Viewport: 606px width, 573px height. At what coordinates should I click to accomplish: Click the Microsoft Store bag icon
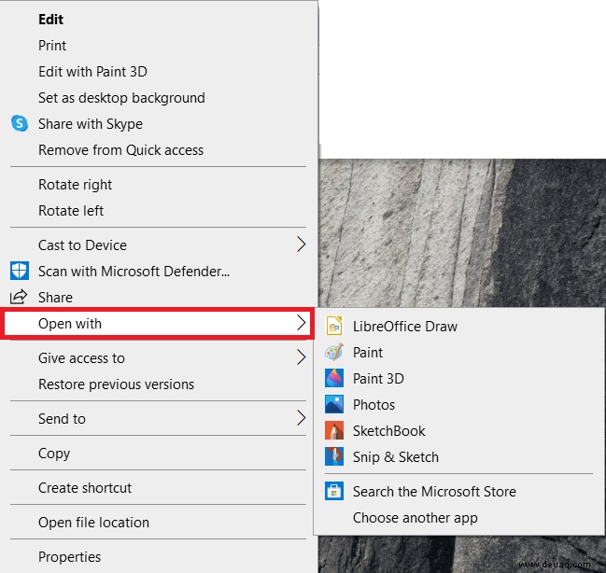[334, 491]
